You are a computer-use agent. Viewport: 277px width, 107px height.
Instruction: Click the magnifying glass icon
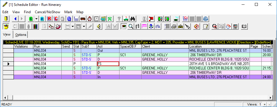click(131, 26)
